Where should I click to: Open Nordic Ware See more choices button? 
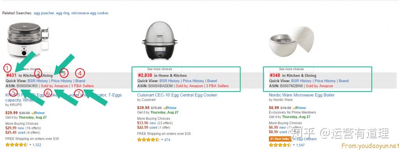(291, 69)
